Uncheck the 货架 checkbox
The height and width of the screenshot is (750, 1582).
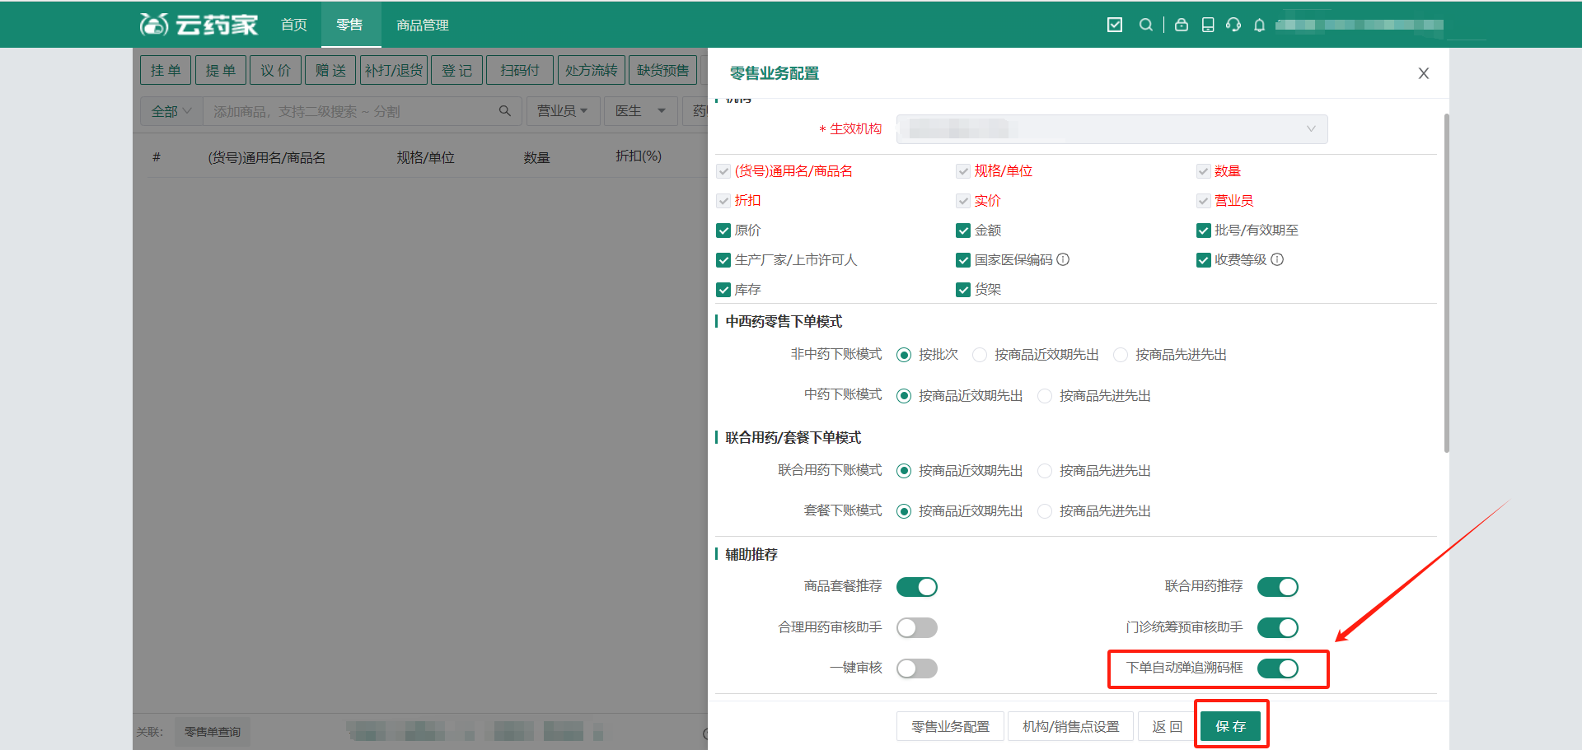[x=962, y=290]
